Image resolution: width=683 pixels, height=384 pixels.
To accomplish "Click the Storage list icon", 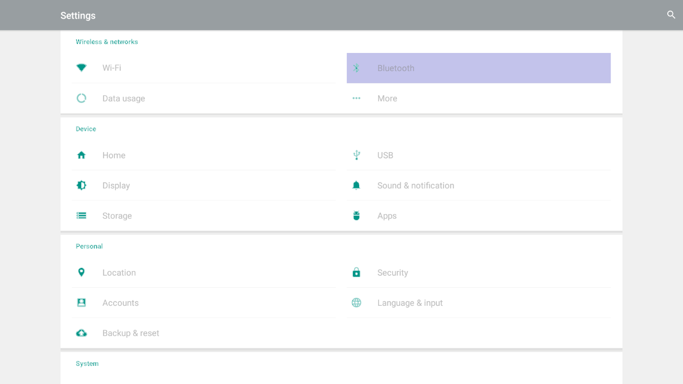I will click(x=82, y=216).
